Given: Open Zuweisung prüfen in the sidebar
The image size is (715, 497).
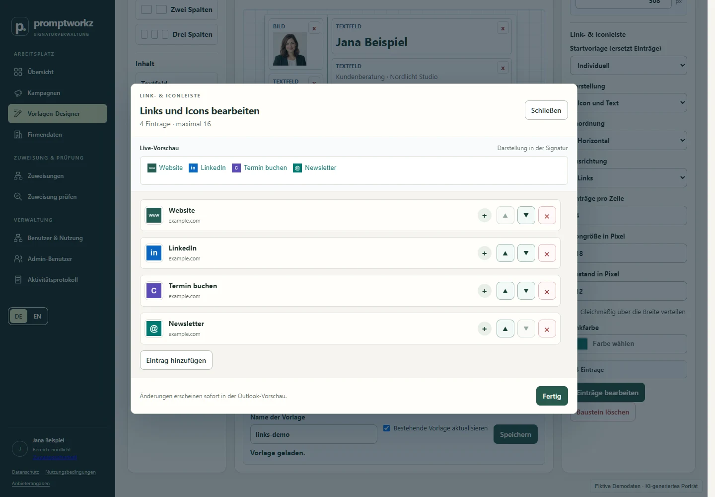Looking at the screenshot, I should (58, 197).
